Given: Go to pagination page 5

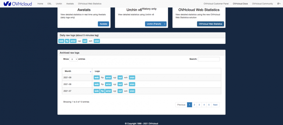Looking at the screenshot, I should point(209,105).
